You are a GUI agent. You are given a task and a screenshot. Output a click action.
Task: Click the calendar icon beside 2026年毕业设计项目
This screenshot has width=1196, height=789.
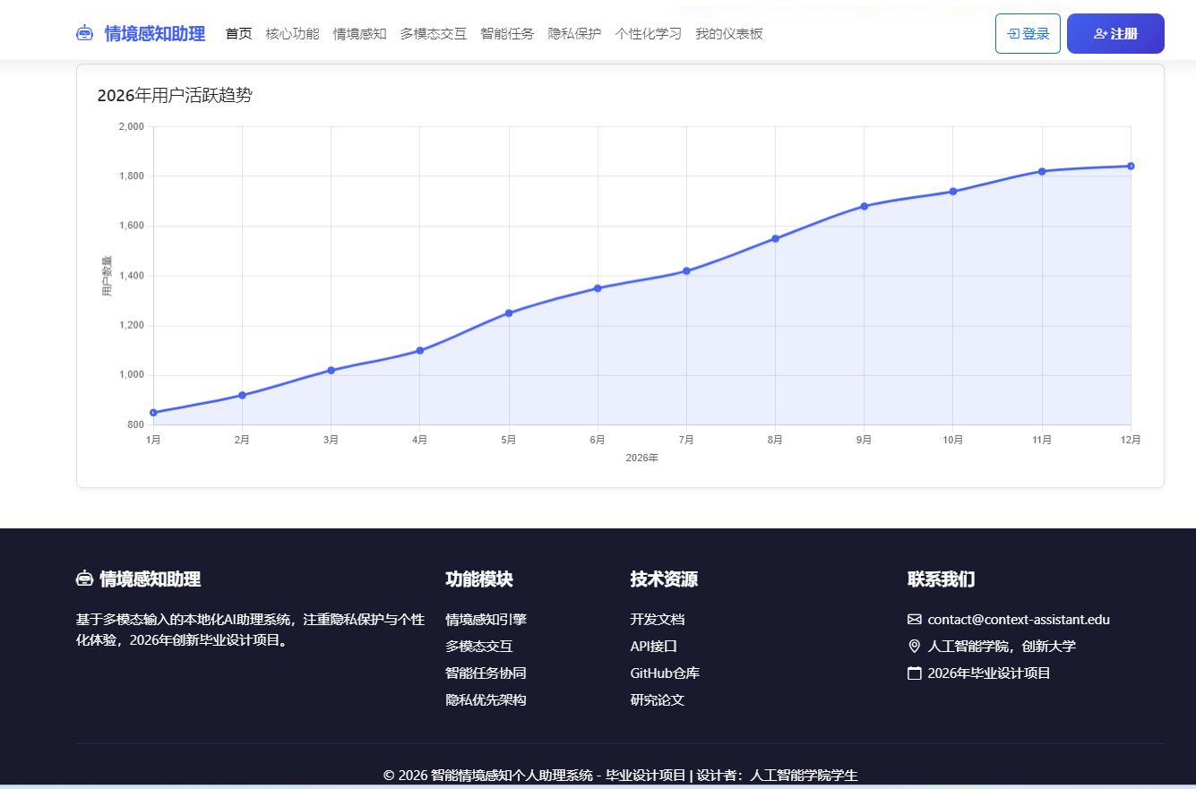click(915, 673)
